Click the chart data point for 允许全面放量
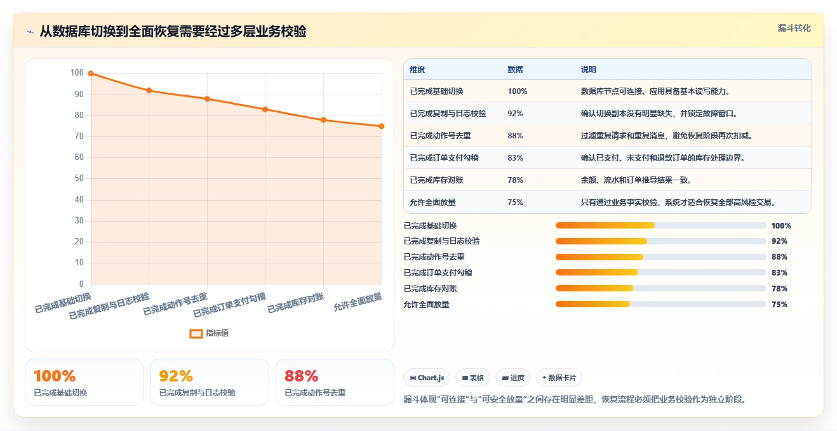This screenshot has height=431, width=837. (x=382, y=126)
